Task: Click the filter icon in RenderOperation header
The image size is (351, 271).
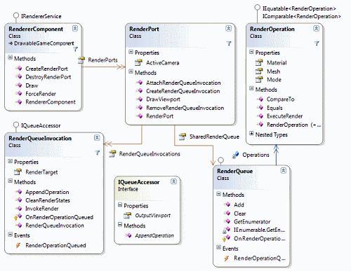Action: pyautogui.click(x=317, y=43)
